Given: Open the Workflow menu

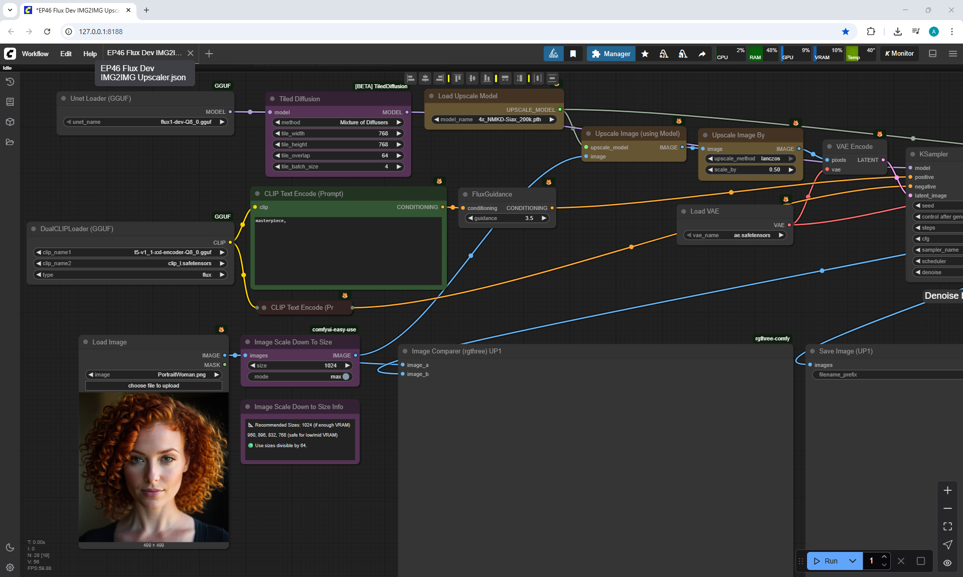Looking at the screenshot, I should 35,54.
